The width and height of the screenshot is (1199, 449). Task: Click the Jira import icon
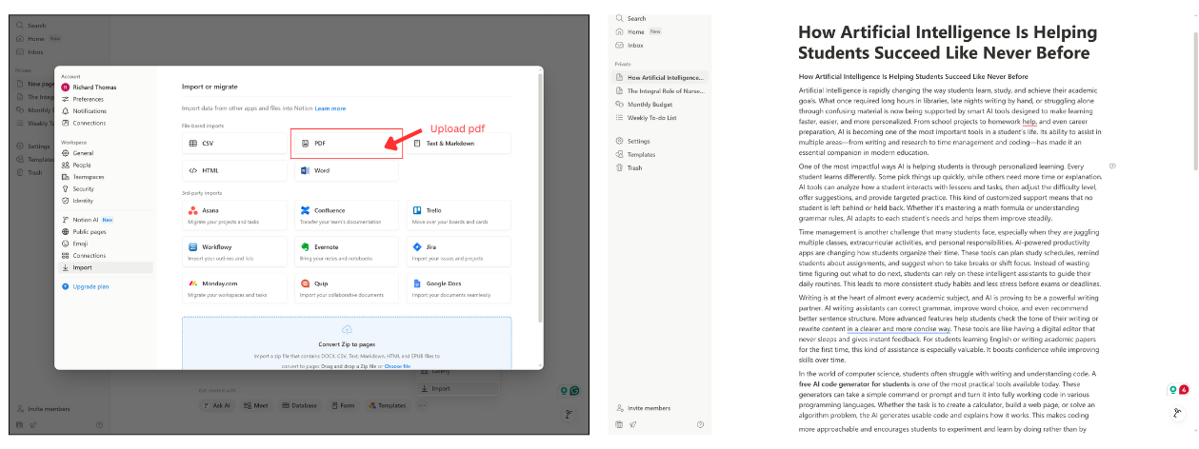[x=417, y=246]
